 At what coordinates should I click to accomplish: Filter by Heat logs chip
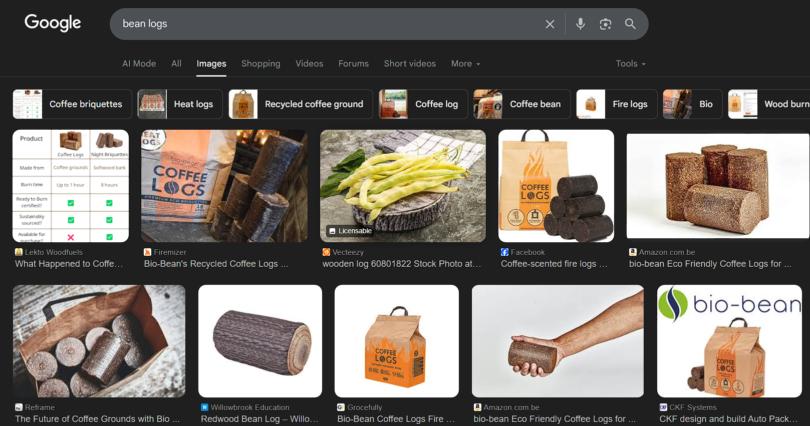[x=180, y=104]
